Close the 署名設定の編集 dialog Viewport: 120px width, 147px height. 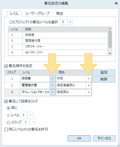click(x=116, y=3)
